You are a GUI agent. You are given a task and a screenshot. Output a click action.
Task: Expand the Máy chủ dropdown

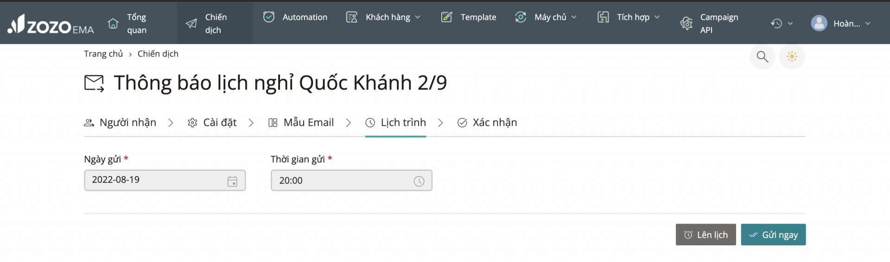[546, 17]
